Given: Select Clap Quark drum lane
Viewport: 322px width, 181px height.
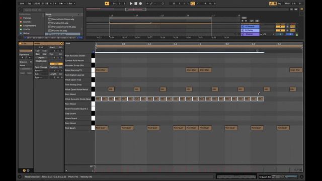Looking at the screenshot, I should 78,114.
